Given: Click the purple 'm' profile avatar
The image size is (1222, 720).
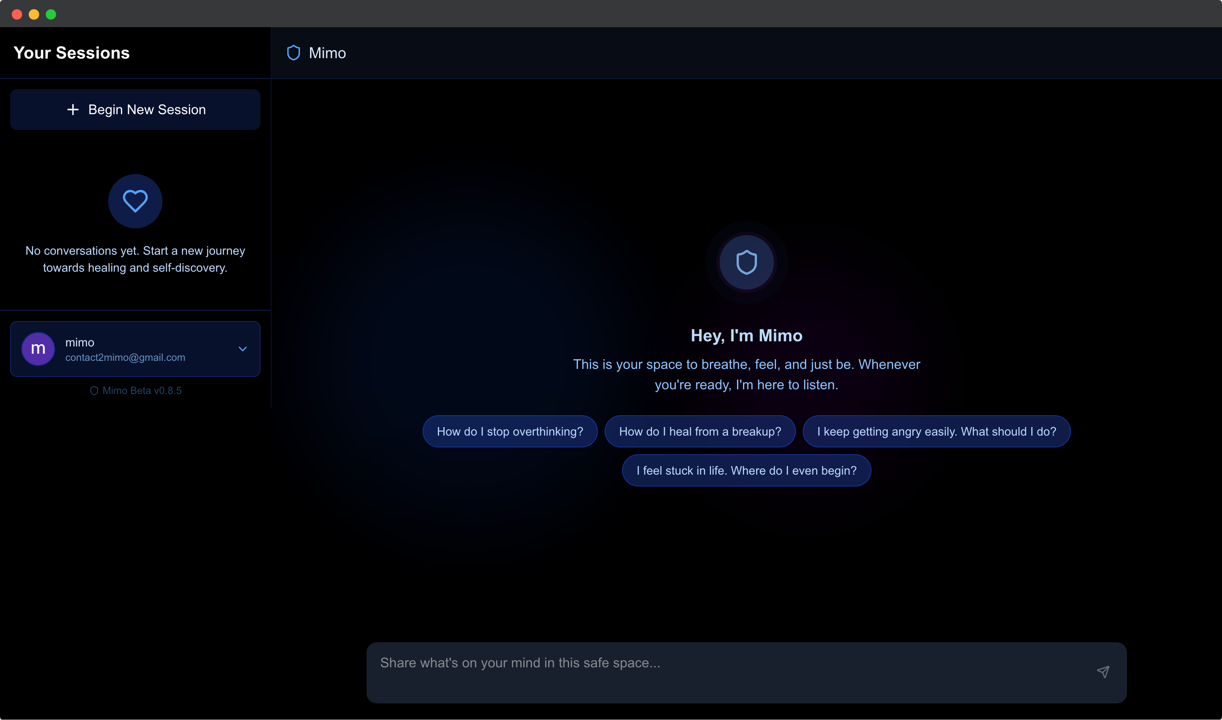Looking at the screenshot, I should pyautogui.click(x=38, y=349).
